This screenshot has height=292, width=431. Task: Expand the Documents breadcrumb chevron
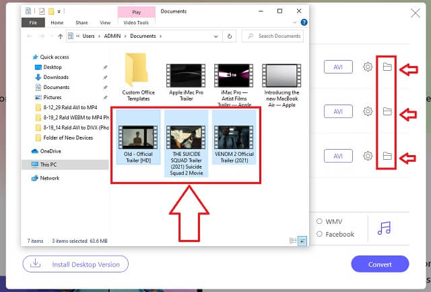pyautogui.click(x=160, y=36)
